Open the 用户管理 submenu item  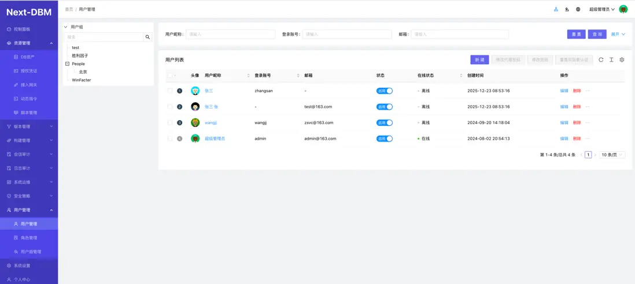(x=29, y=224)
